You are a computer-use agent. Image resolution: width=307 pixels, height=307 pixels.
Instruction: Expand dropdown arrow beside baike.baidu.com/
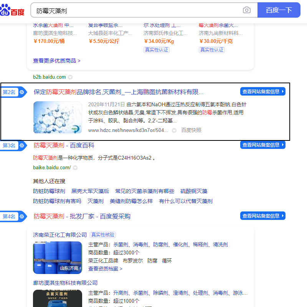pos(75,168)
